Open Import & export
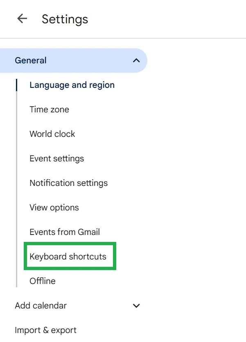246x342 pixels. (46, 330)
